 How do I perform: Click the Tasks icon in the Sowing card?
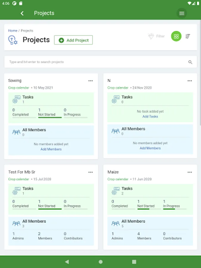coord(16,99)
